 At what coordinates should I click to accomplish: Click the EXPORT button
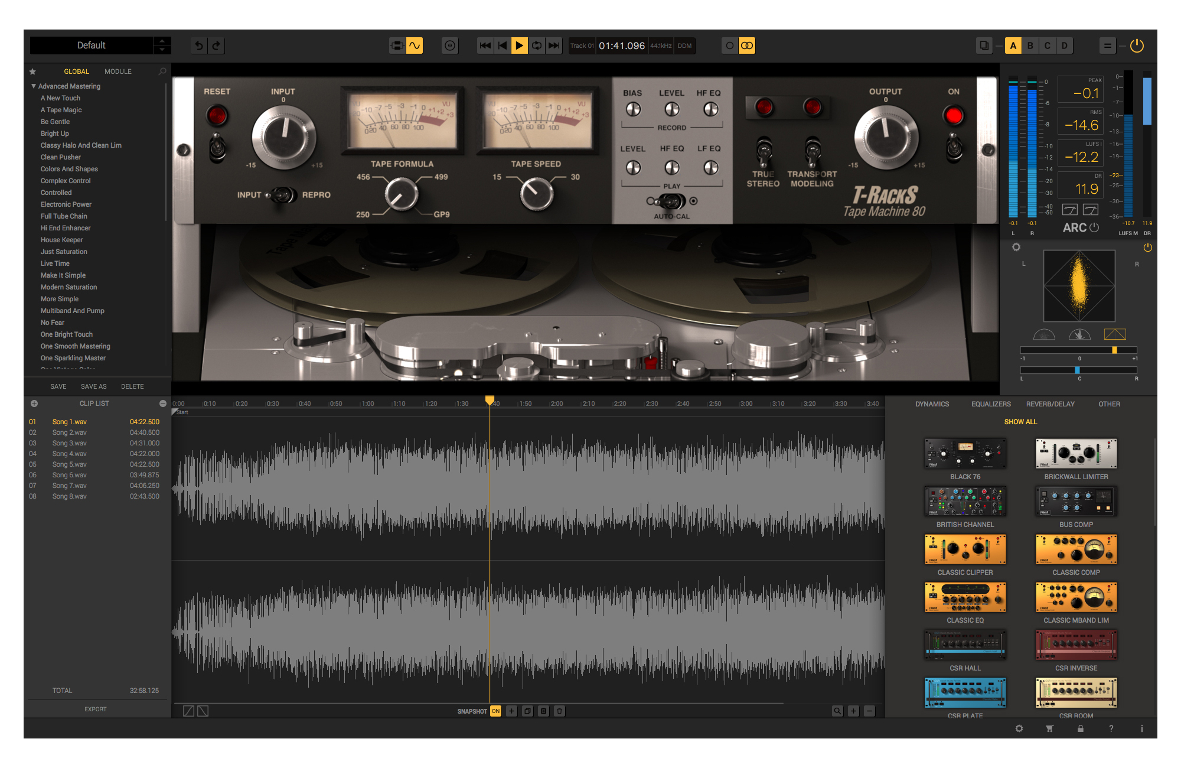click(x=96, y=709)
